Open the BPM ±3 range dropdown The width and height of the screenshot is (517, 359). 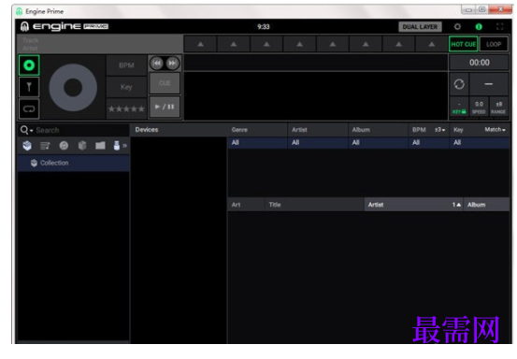coord(439,130)
